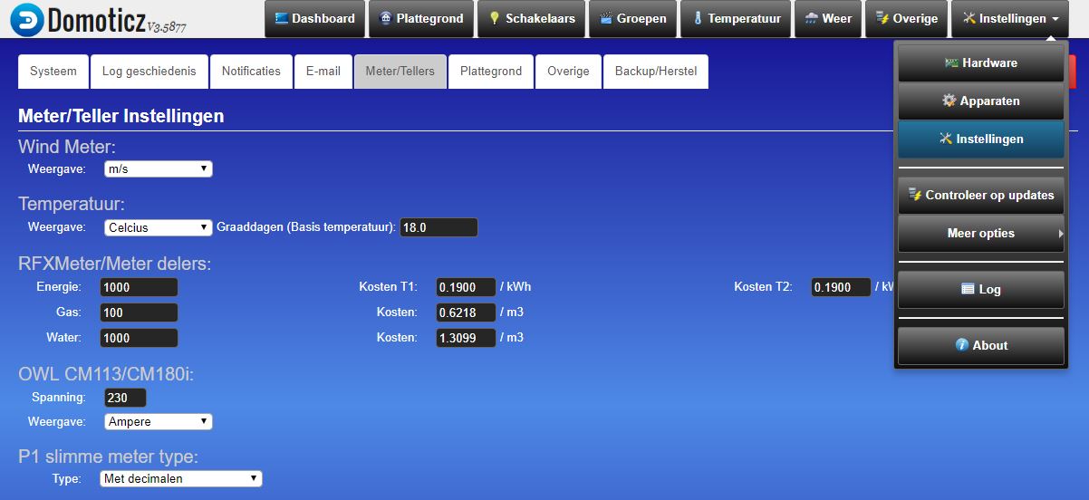
Task: Open the P1 slimme meter Type dropdown
Action: pos(180,479)
